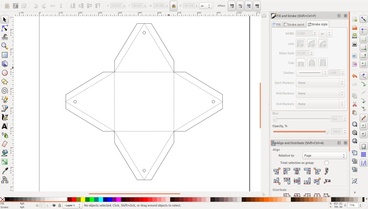Image resolution: width=368 pixels, height=209 pixels.
Task: Switch to the Stroke paint tab
Action: click(x=294, y=25)
